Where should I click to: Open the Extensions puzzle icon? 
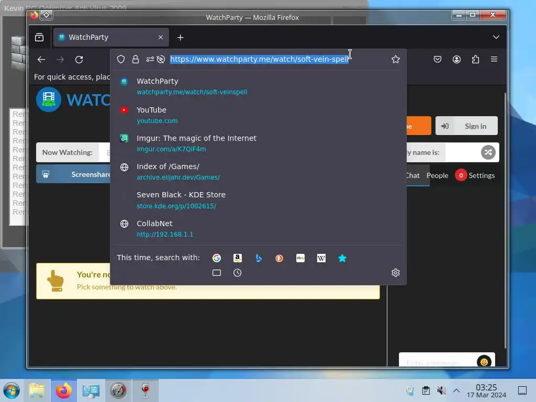coord(475,59)
